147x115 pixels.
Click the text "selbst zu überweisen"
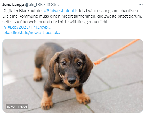(x=22, y=22)
